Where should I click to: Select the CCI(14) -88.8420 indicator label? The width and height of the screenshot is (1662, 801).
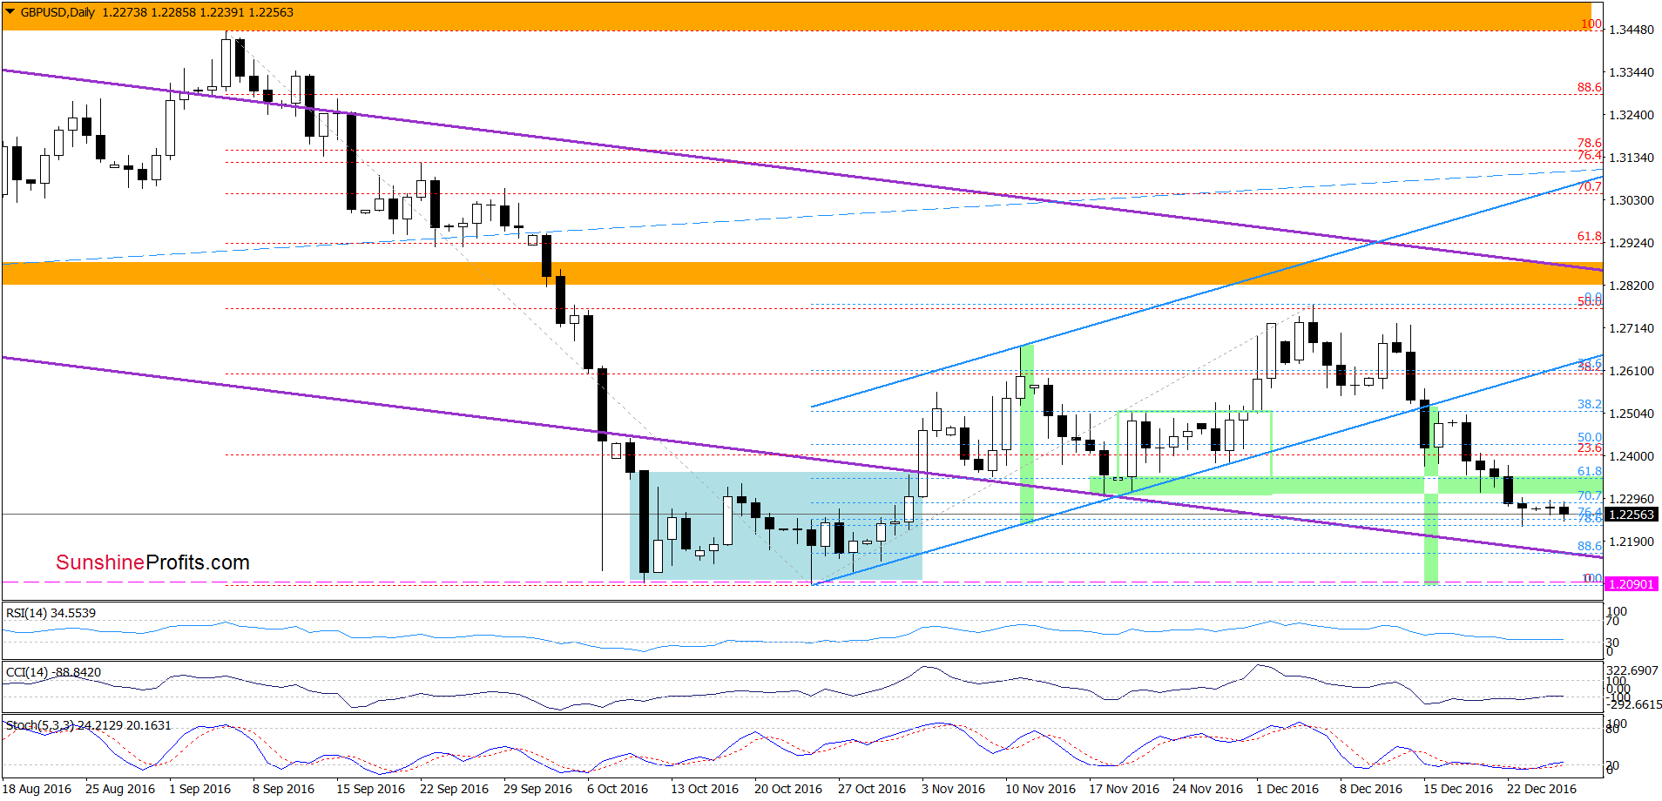[x=53, y=672]
